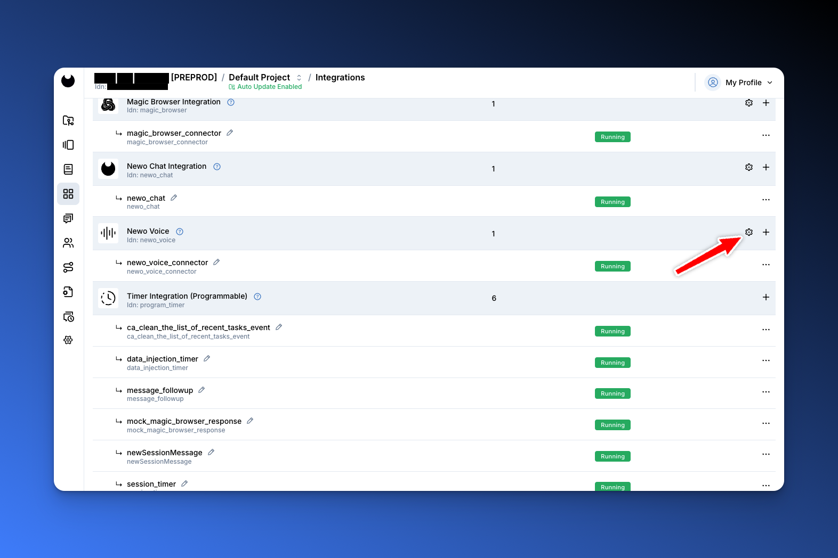Open newo_voice_connector more options menu
Image resolution: width=838 pixels, height=558 pixels.
[766, 265]
